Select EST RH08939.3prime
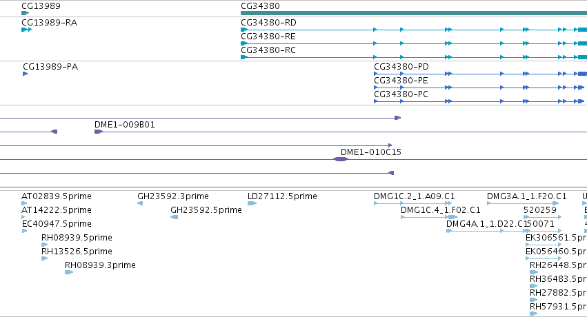Image resolution: width=587 pixels, height=317 pixels. [x=100, y=265]
